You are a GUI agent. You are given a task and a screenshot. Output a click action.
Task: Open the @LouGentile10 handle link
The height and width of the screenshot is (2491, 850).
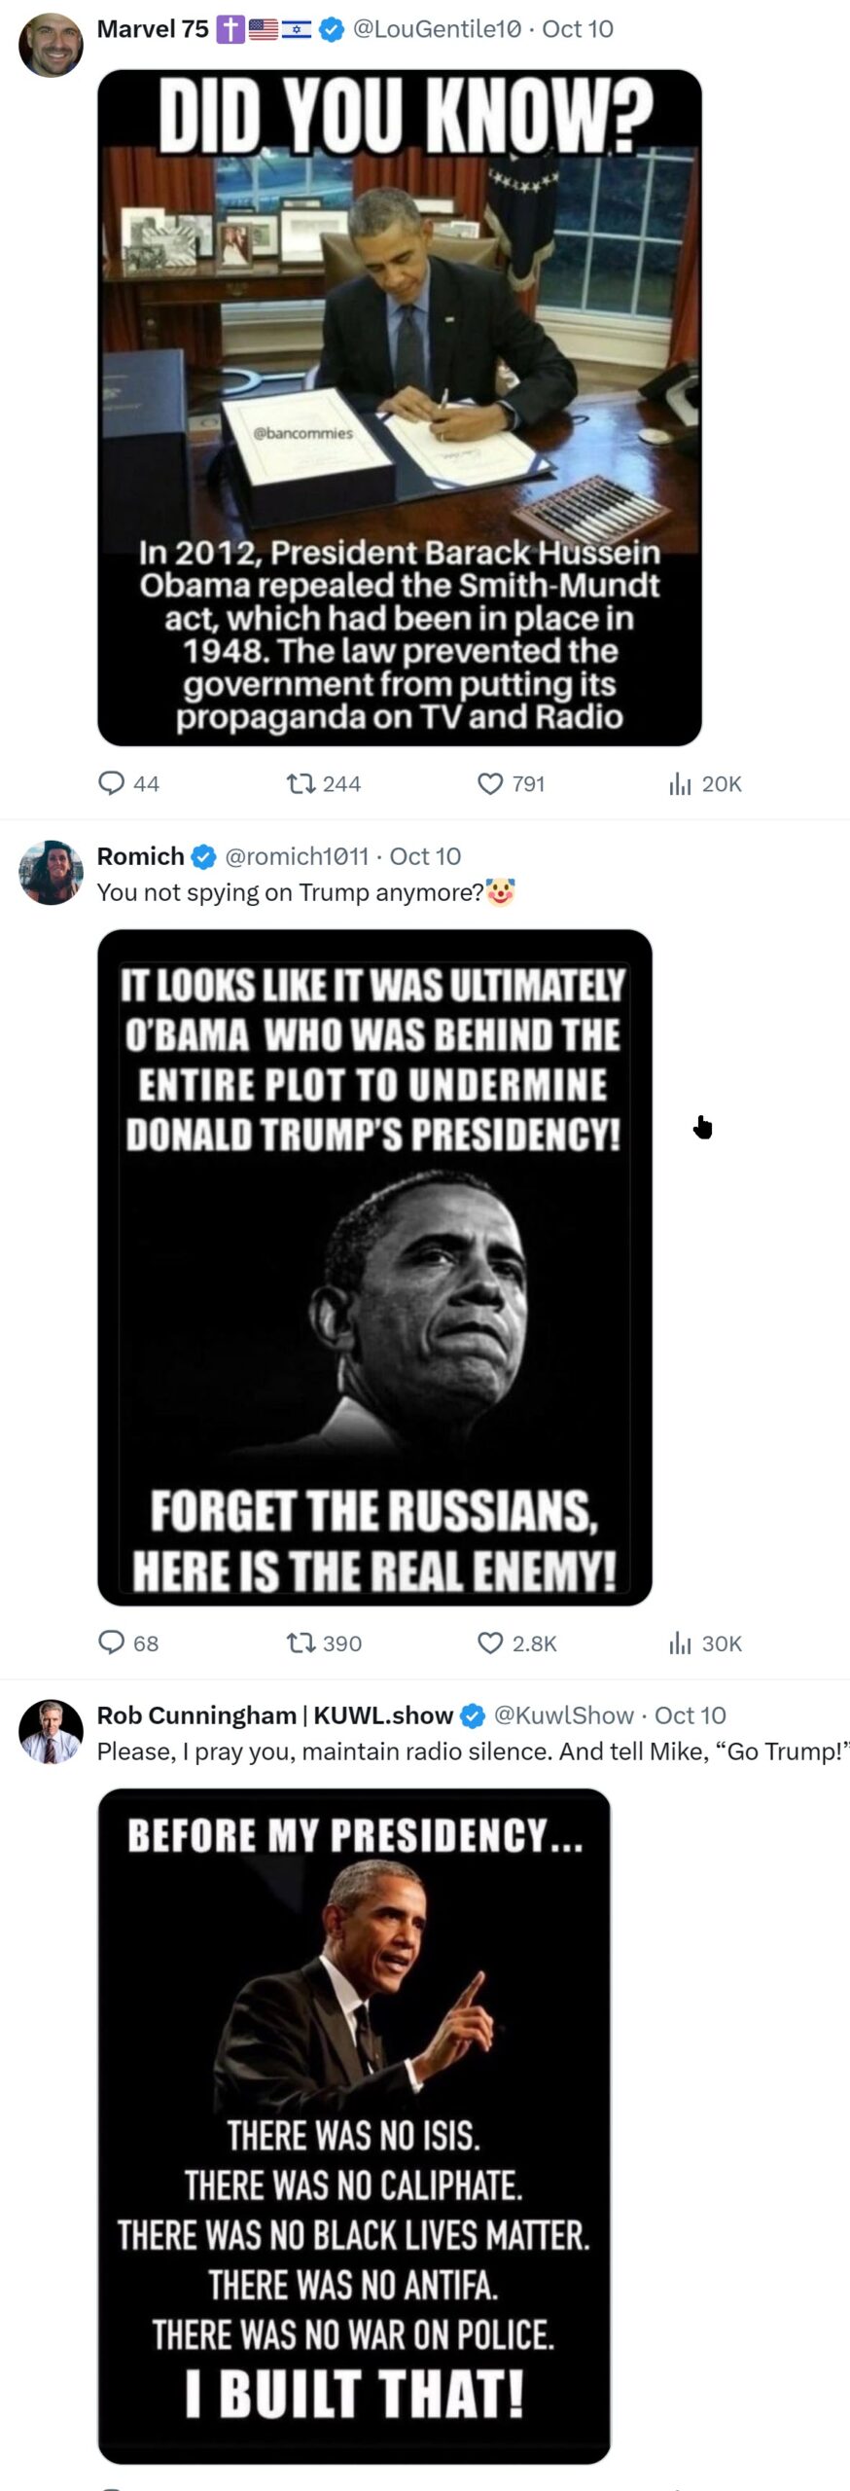tap(437, 29)
